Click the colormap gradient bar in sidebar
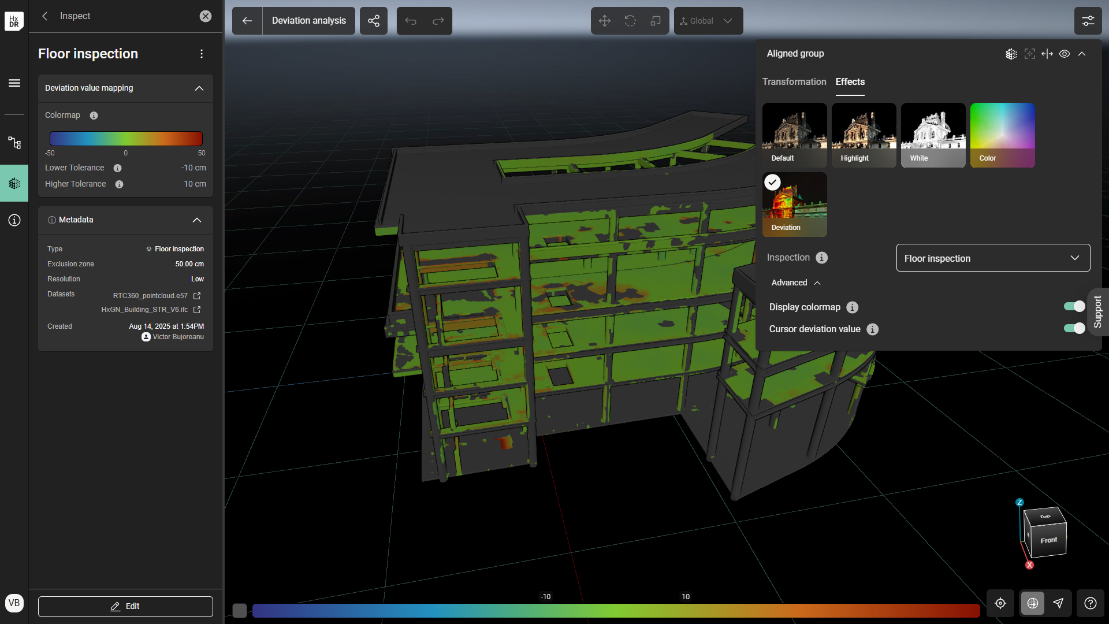 tap(126, 139)
